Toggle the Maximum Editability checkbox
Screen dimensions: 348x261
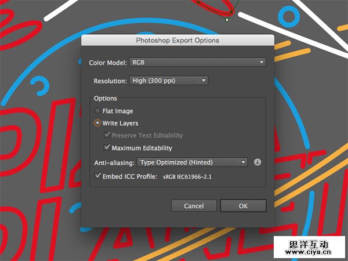point(107,148)
